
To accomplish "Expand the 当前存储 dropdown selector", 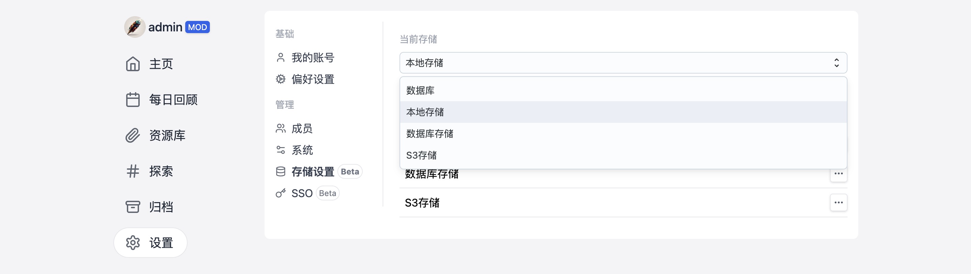I will point(623,63).
